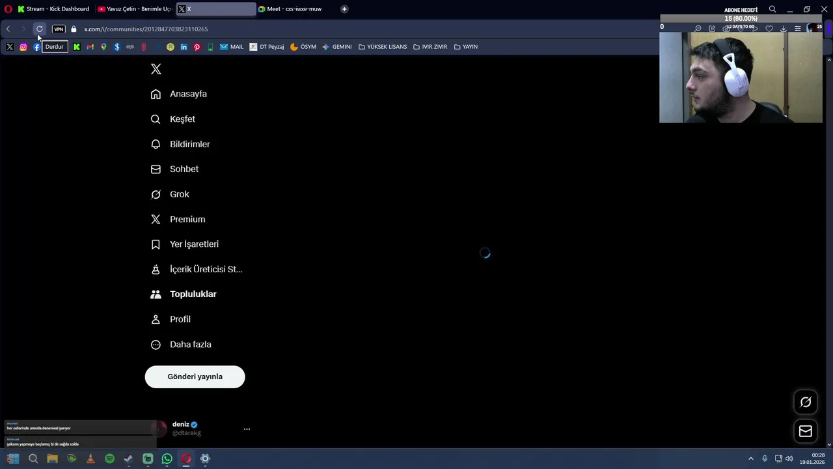Open Profil from the sidebar
This screenshot has height=469, width=833.
[171, 319]
